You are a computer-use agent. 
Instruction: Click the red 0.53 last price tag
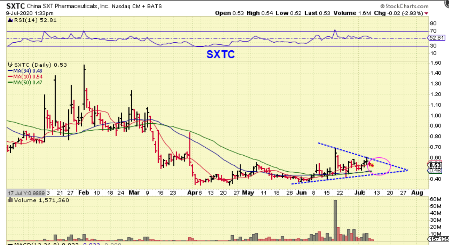[435, 165]
